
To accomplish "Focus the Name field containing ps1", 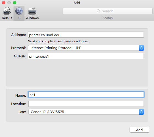I will click(x=86, y=95).
